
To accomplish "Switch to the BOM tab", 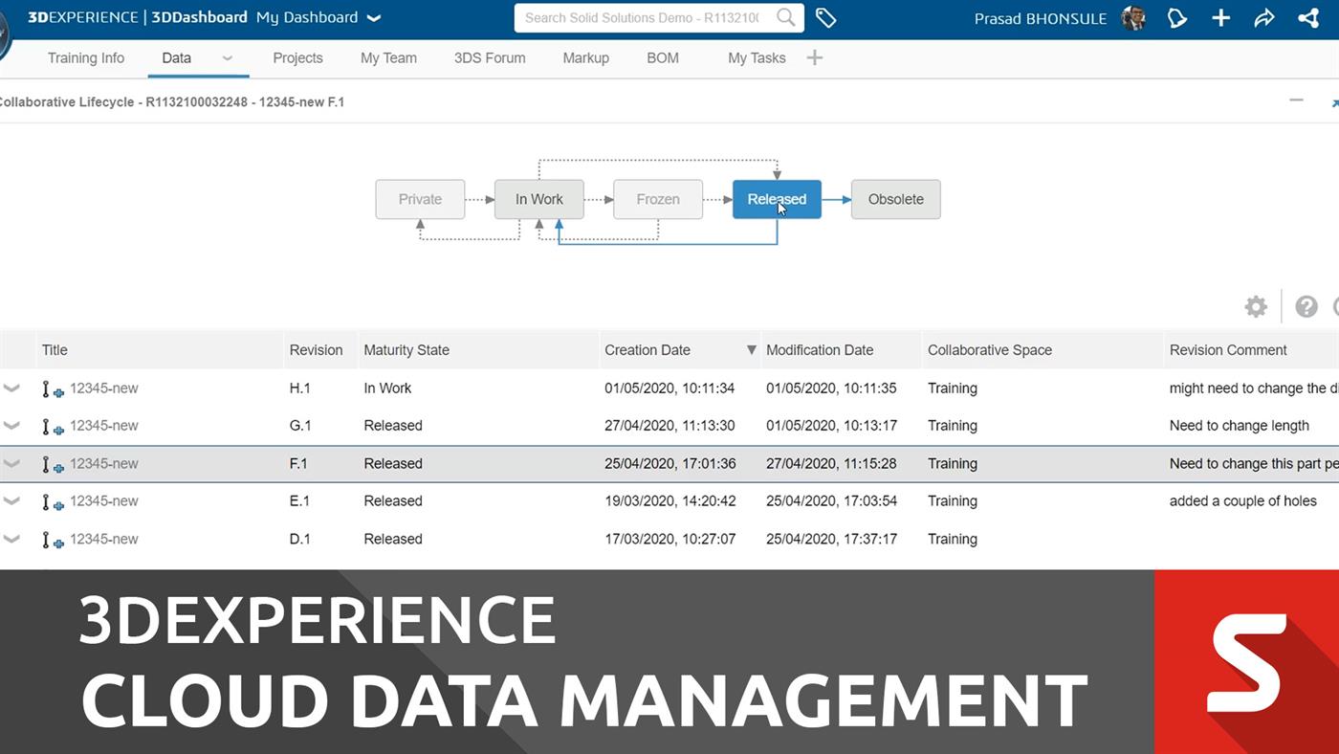I will click(x=663, y=57).
